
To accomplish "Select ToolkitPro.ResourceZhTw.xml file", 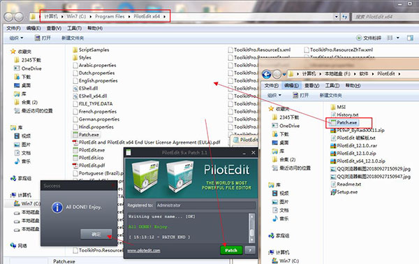I will pos(338,50).
